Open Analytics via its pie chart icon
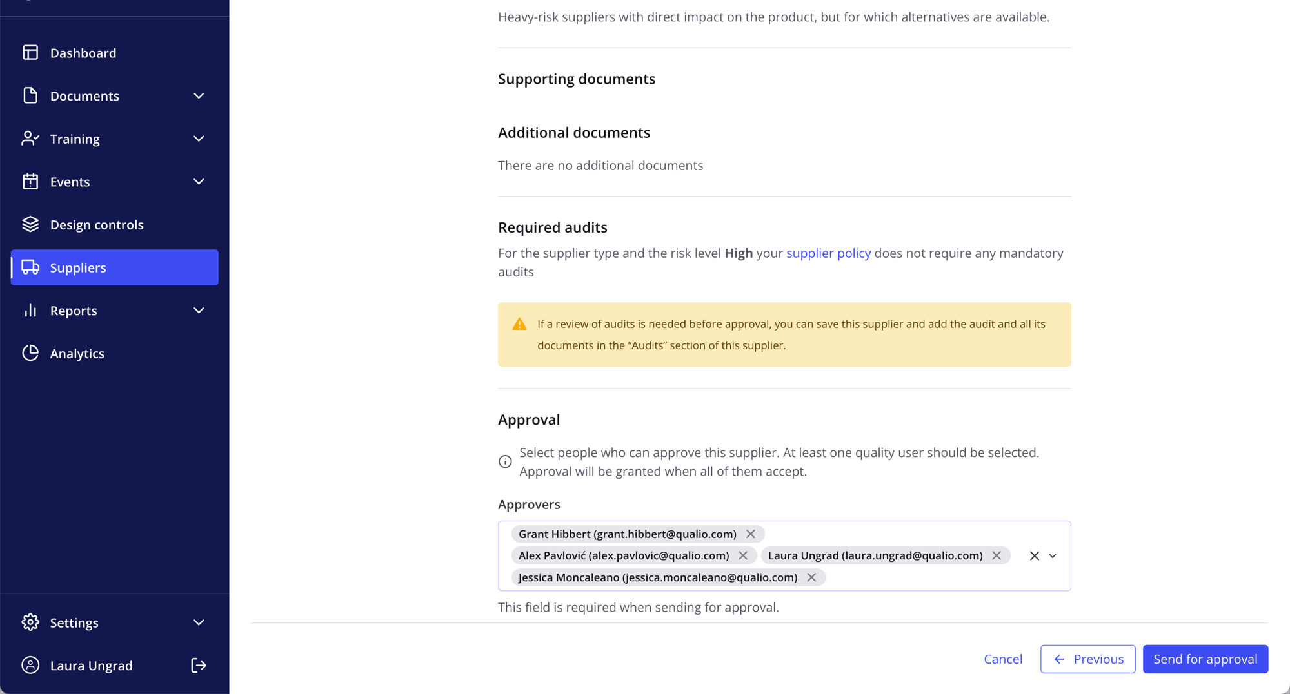This screenshot has width=1290, height=694. click(x=30, y=353)
